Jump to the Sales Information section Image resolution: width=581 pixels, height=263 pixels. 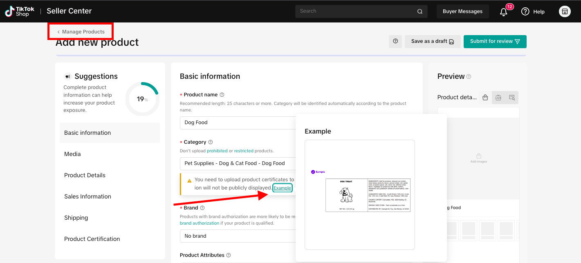(87, 196)
